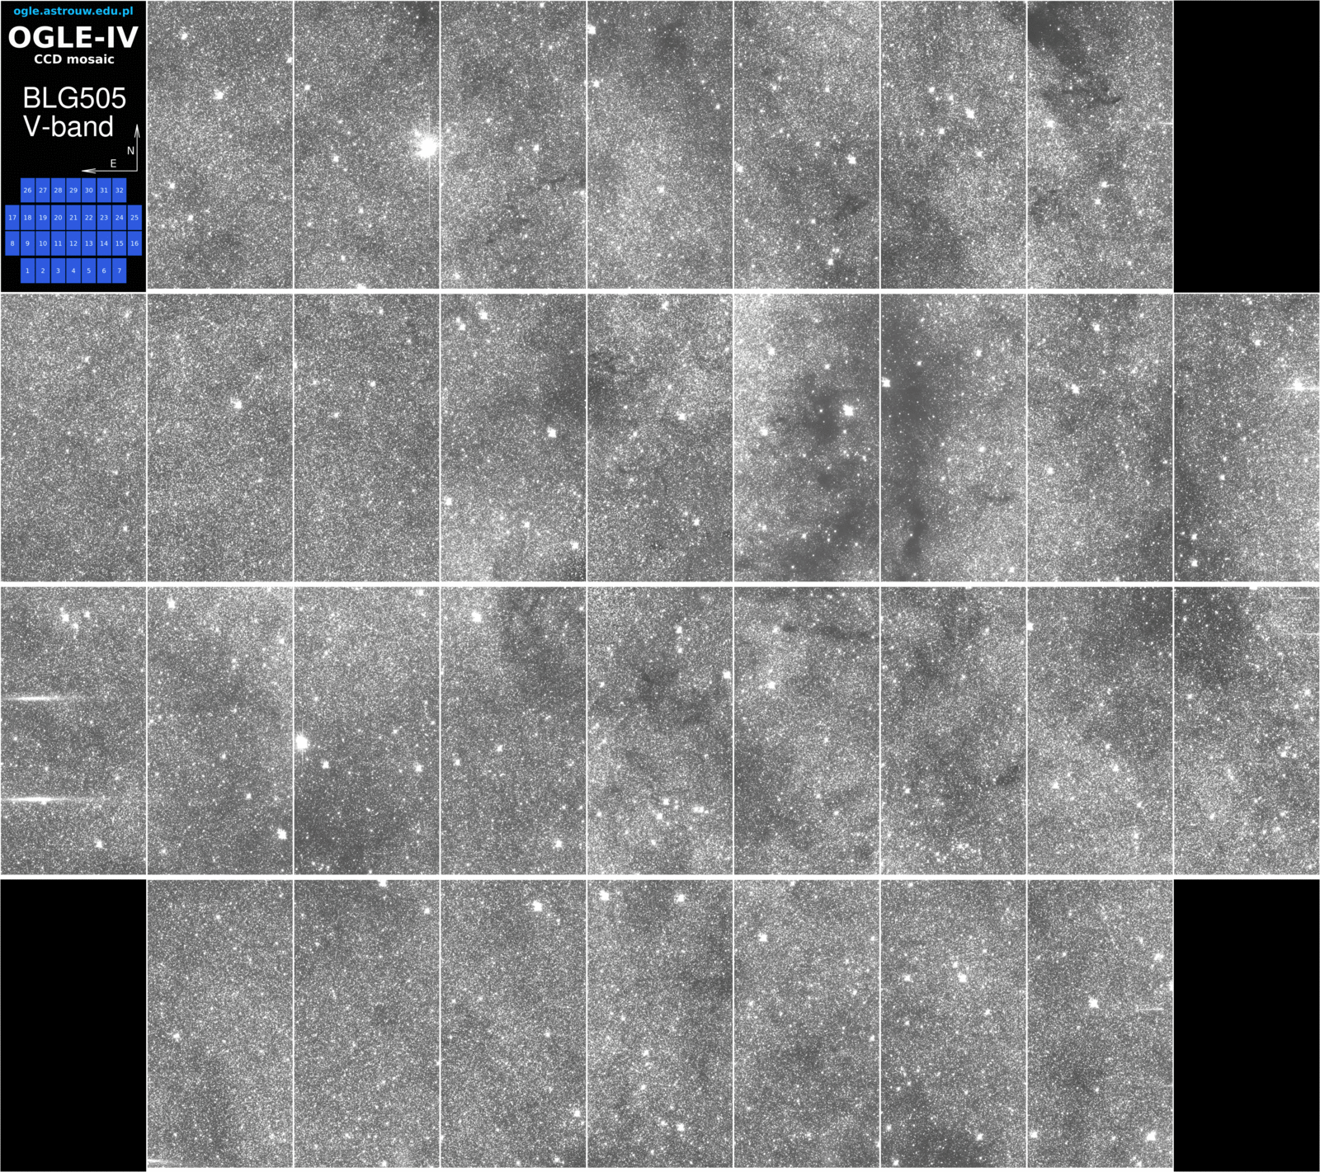Viewport: 1320px width, 1172px height.
Task: Choose the blue map cell labeled 11
Action: [x=58, y=243]
